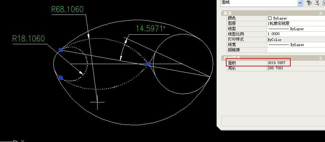Open the 面域 object type dropdown arrow

tap(300, 3)
